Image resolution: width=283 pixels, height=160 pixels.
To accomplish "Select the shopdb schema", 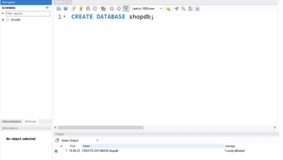I will 15,20.
